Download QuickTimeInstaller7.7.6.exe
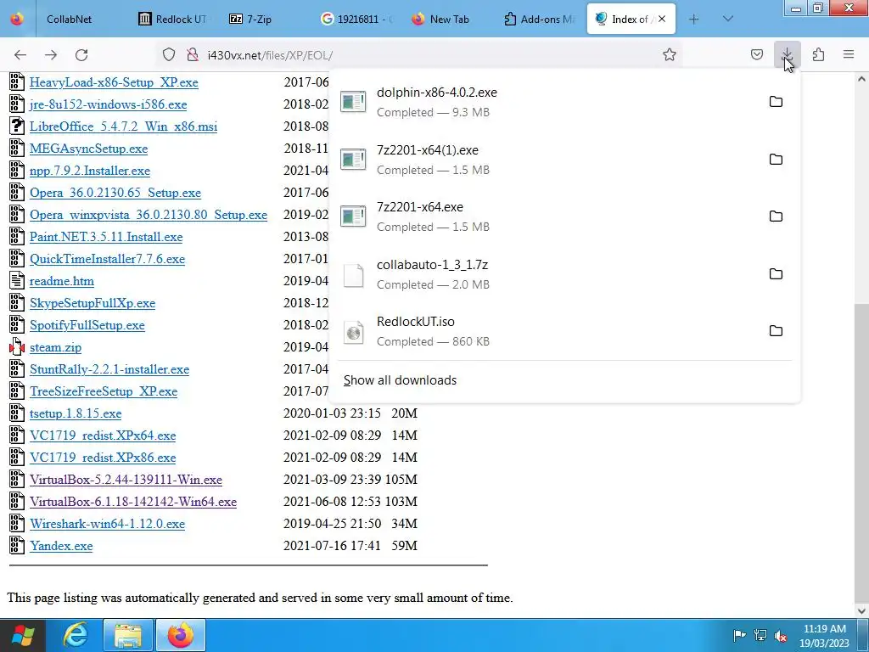Image resolution: width=869 pixels, height=652 pixels. [107, 260]
